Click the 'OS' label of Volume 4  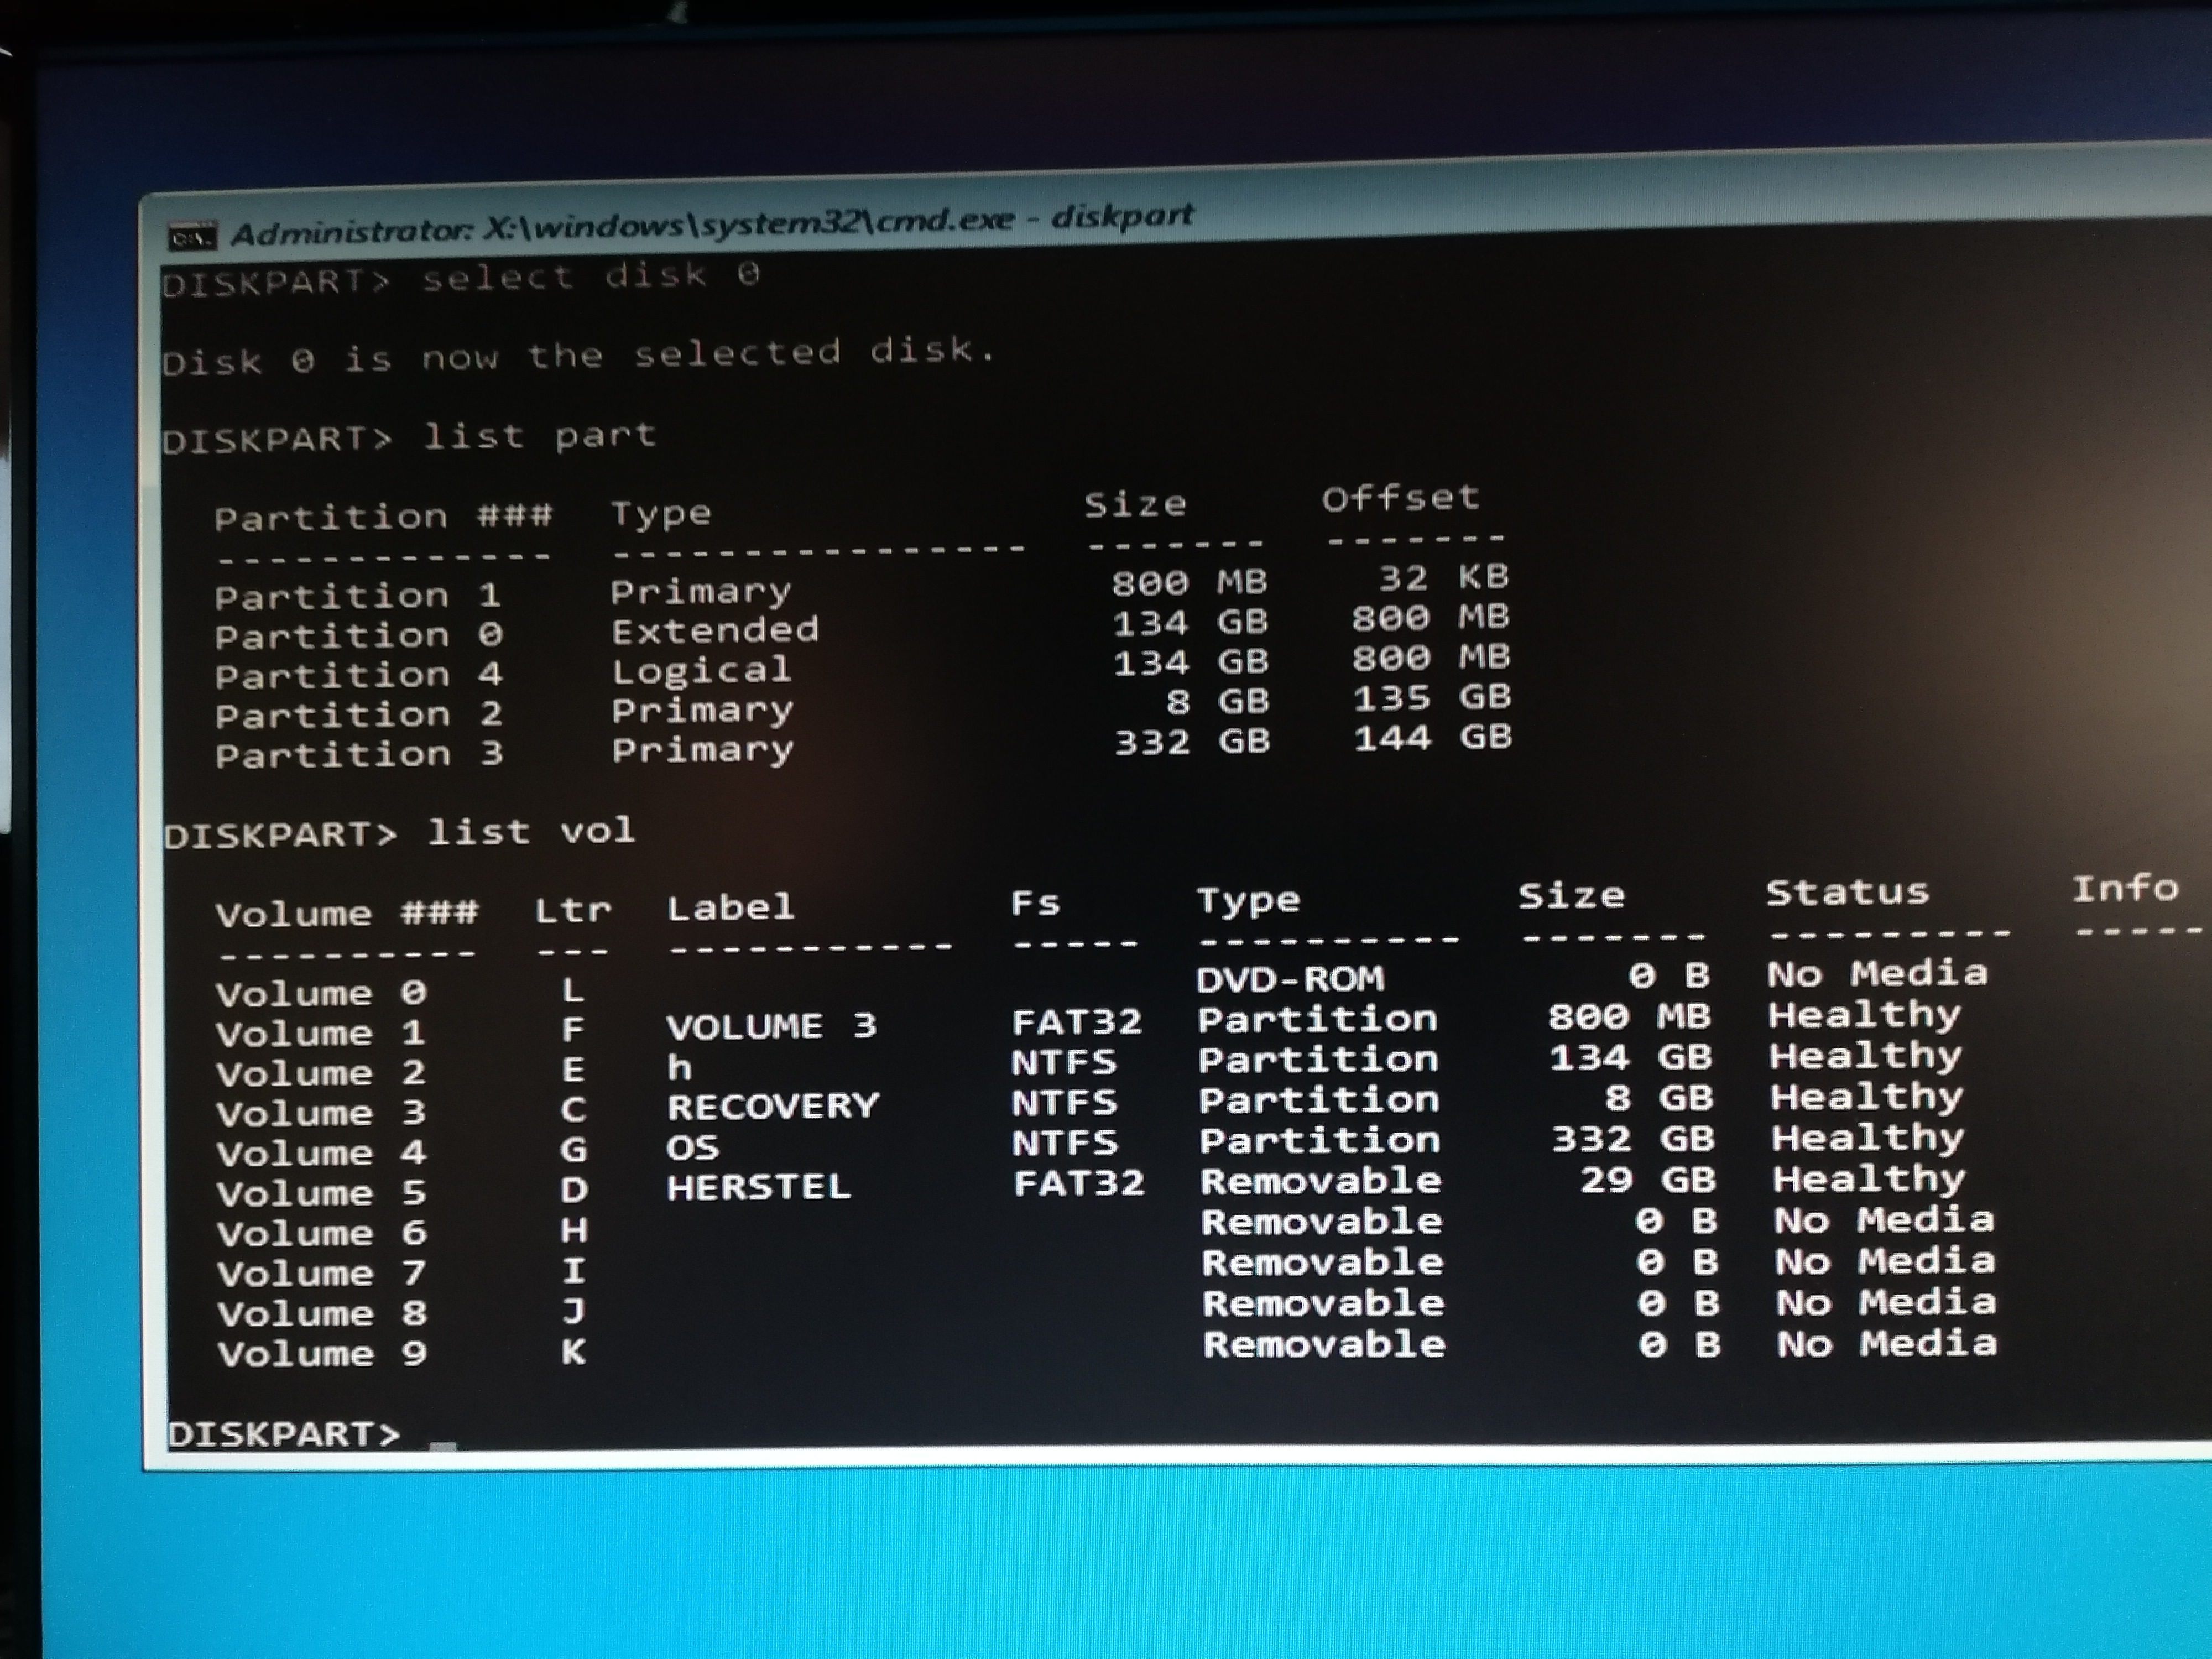(692, 1147)
